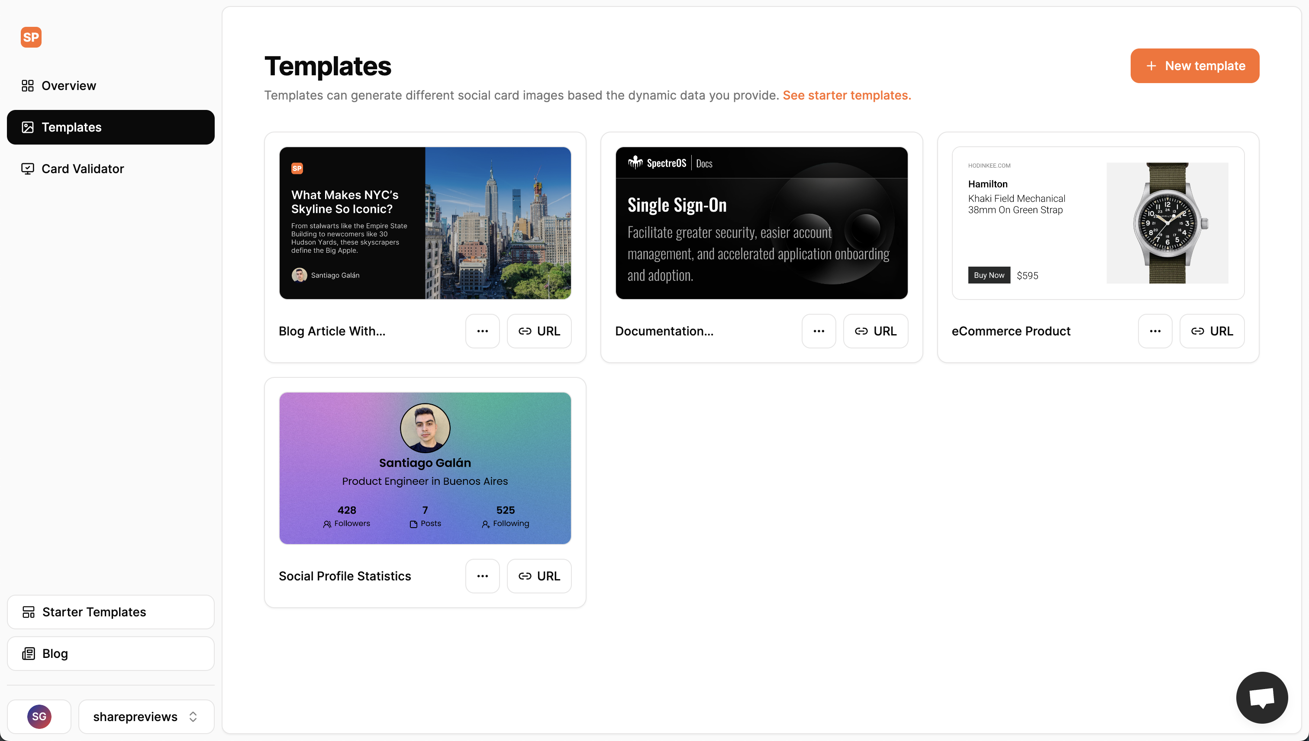Open the Social Profile Statistics thumbnail
This screenshot has width=1309, height=741.
tap(425, 468)
